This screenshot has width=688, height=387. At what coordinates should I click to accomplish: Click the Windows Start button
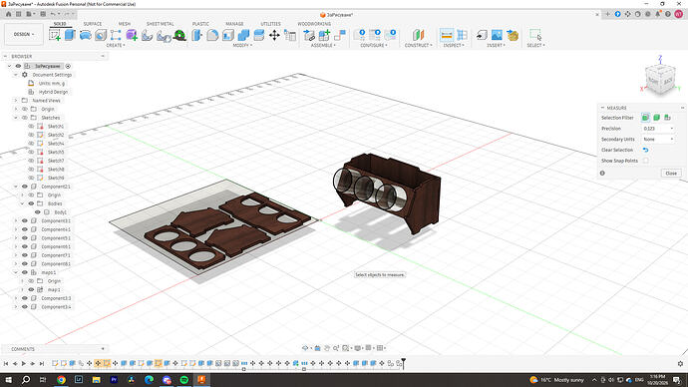pos(8,380)
